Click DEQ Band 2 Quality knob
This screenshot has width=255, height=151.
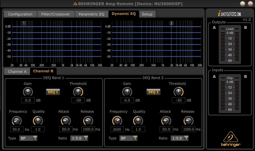pos(138,121)
